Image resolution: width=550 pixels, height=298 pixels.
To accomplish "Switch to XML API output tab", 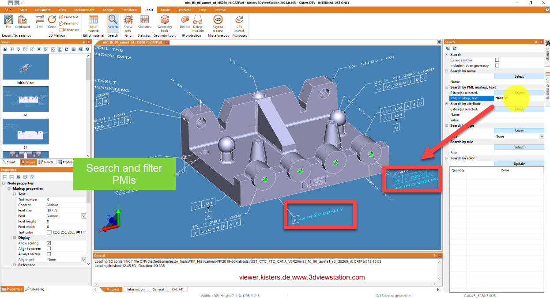I will 177,289.
